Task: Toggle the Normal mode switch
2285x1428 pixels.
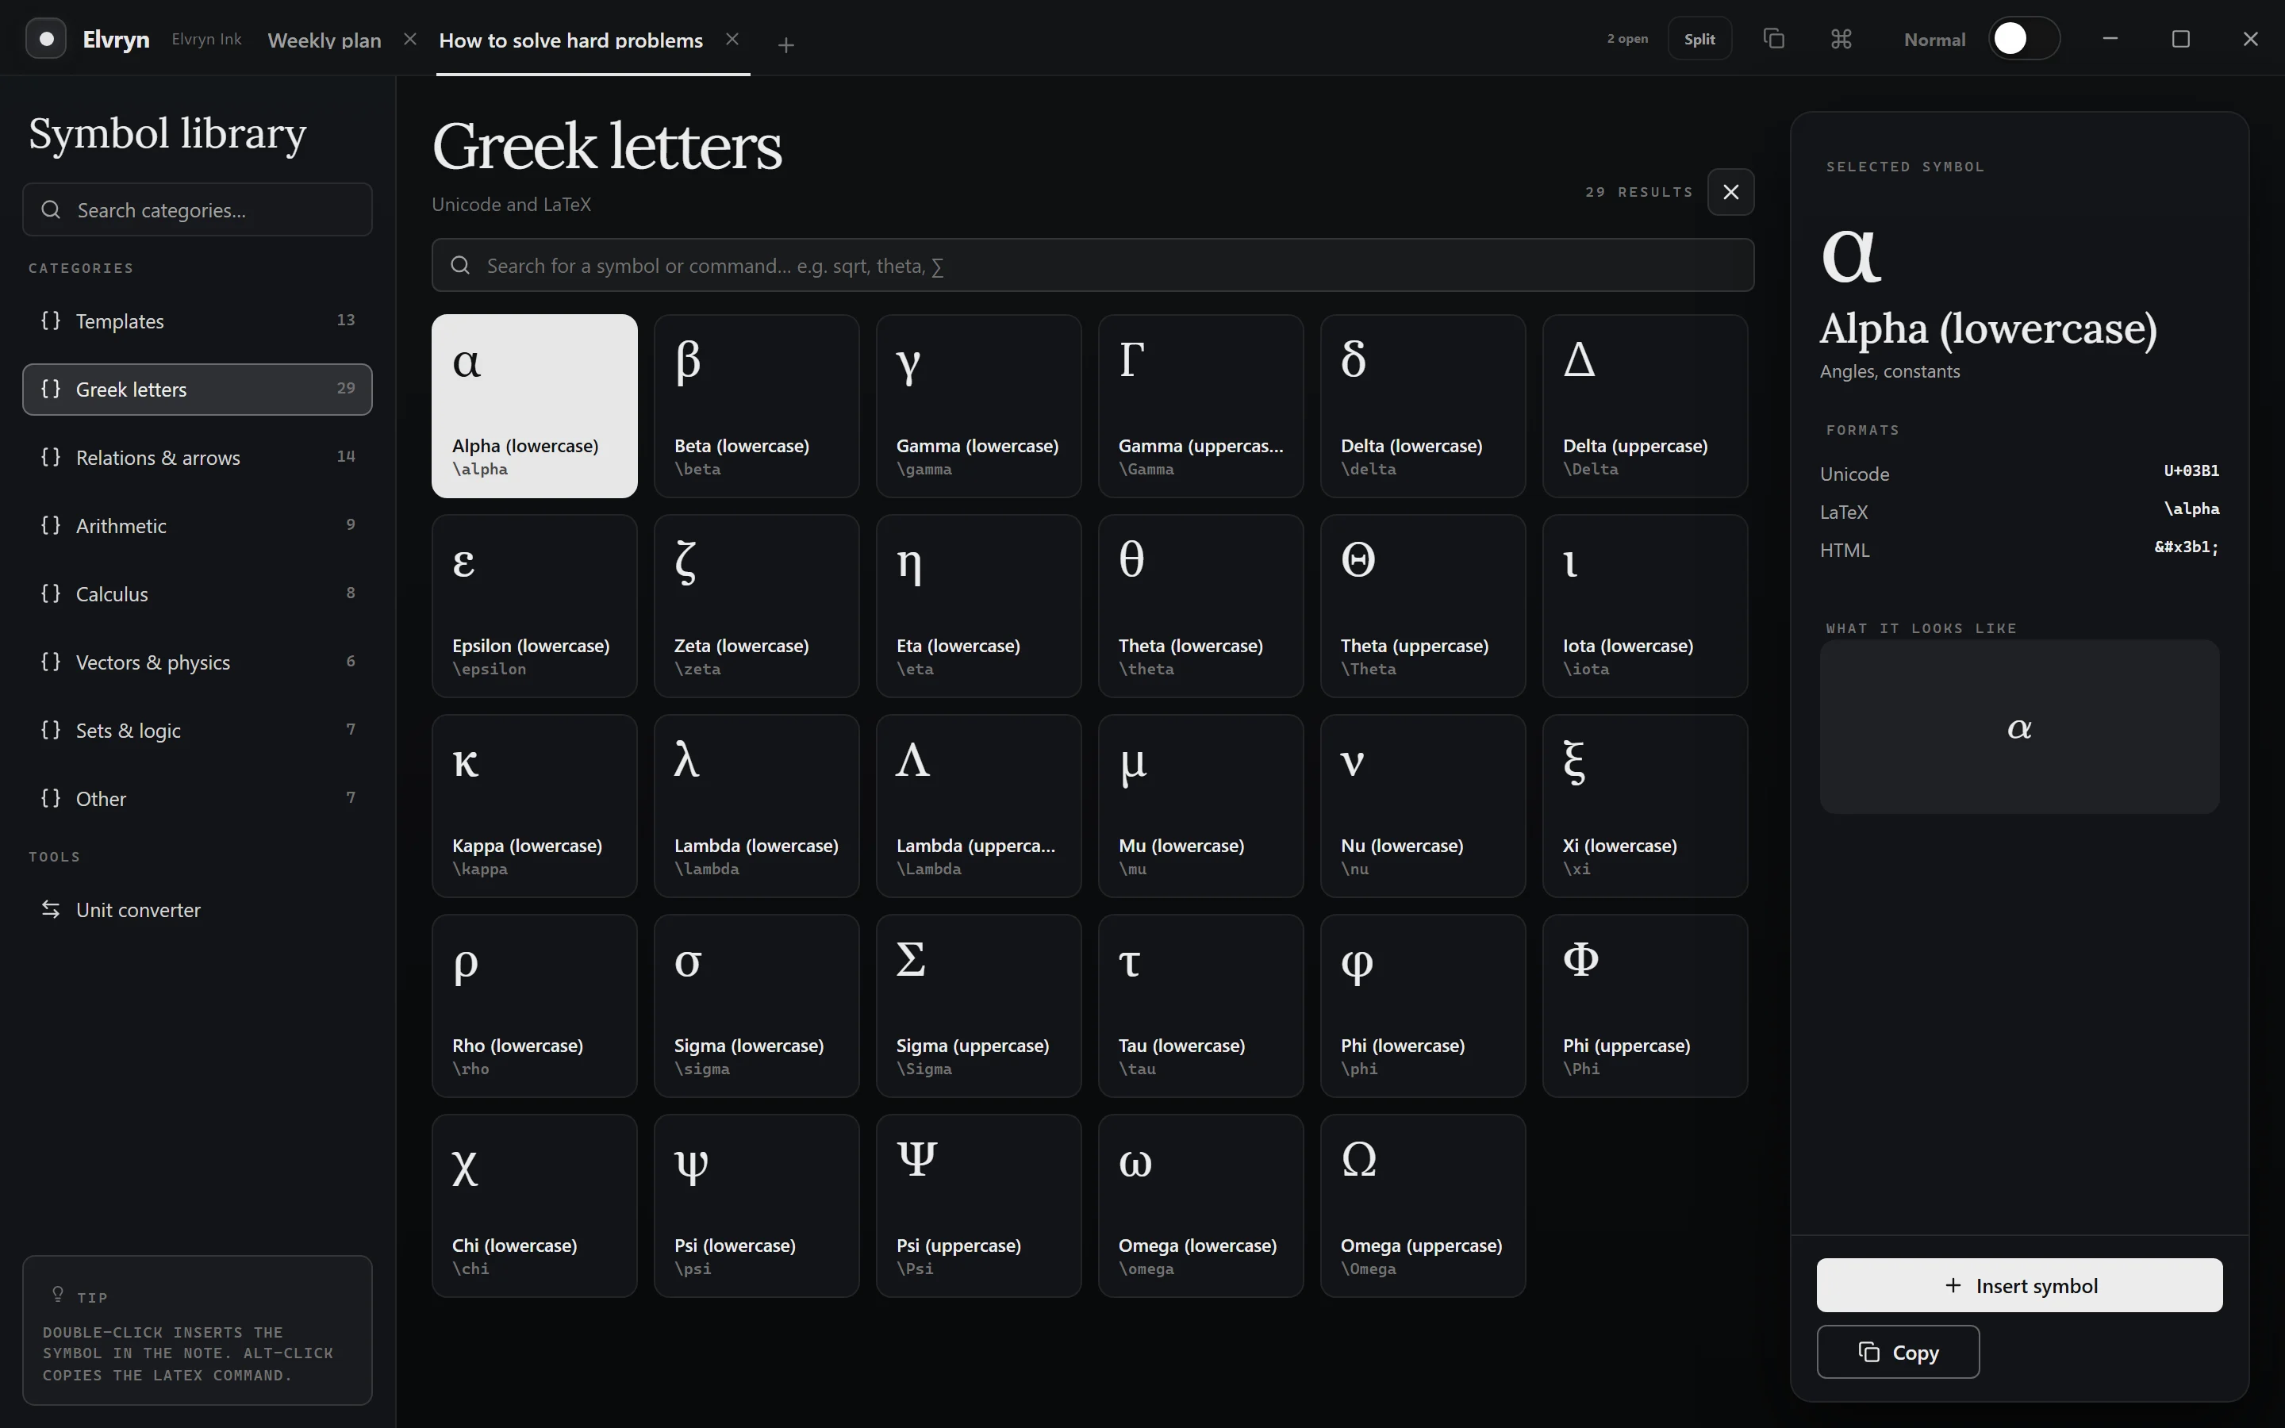Action: point(2023,39)
